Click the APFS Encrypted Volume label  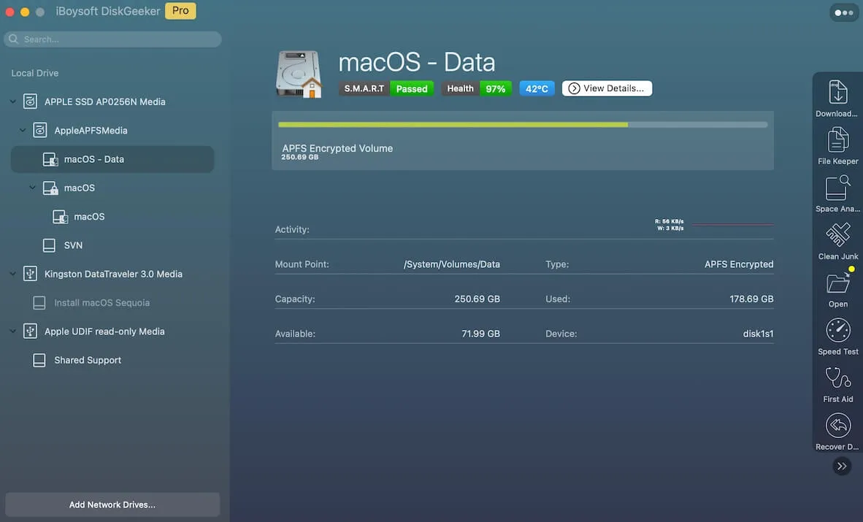point(337,148)
